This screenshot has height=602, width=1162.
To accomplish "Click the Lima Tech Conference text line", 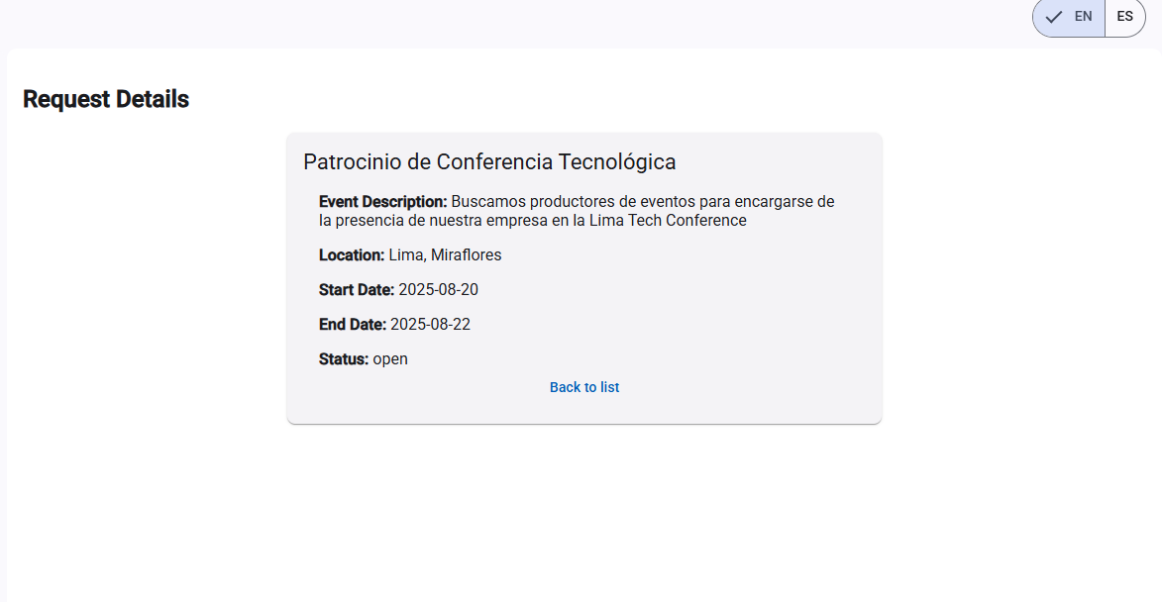I will pyautogui.click(x=533, y=221).
